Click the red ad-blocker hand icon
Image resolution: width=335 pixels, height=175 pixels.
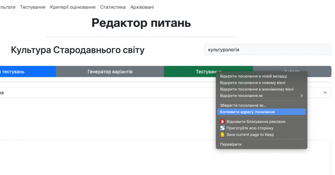click(223, 121)
